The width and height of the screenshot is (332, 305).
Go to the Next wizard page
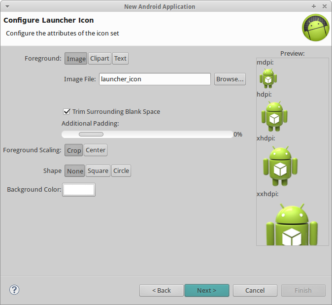(x=207, y=290)
